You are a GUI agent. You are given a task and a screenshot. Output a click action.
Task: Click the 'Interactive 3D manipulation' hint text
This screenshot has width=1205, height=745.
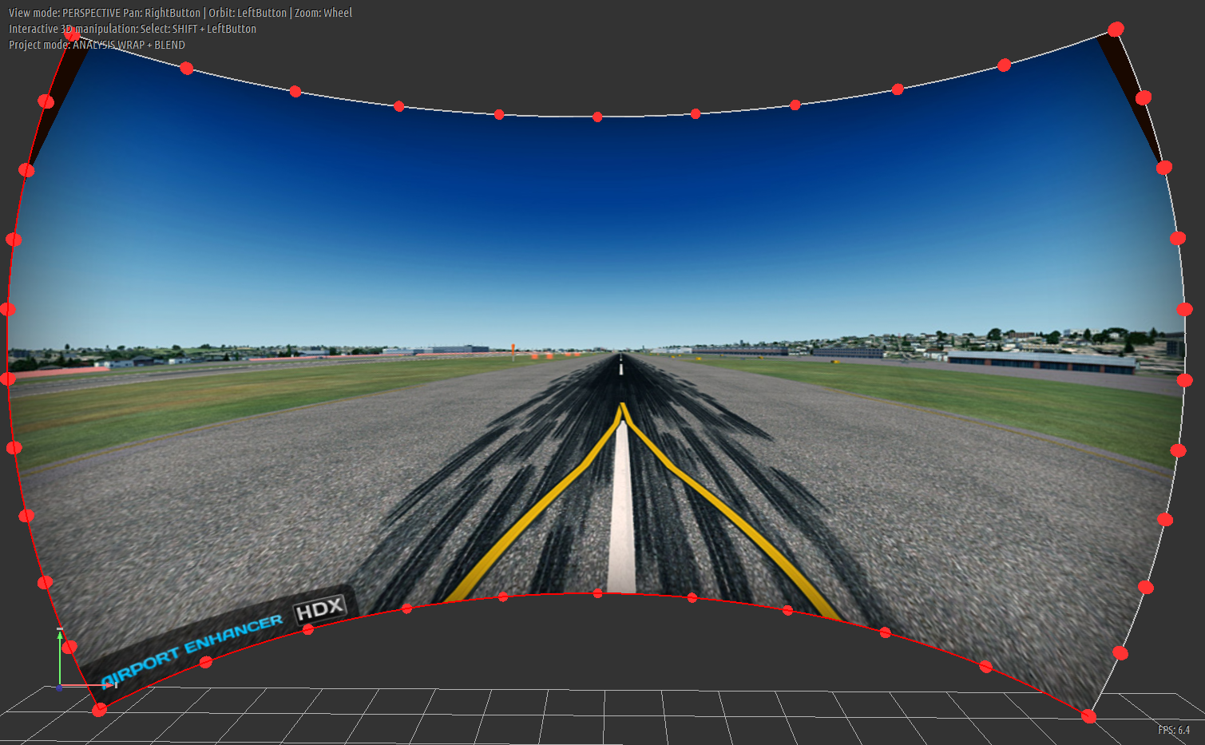(73, 29)
